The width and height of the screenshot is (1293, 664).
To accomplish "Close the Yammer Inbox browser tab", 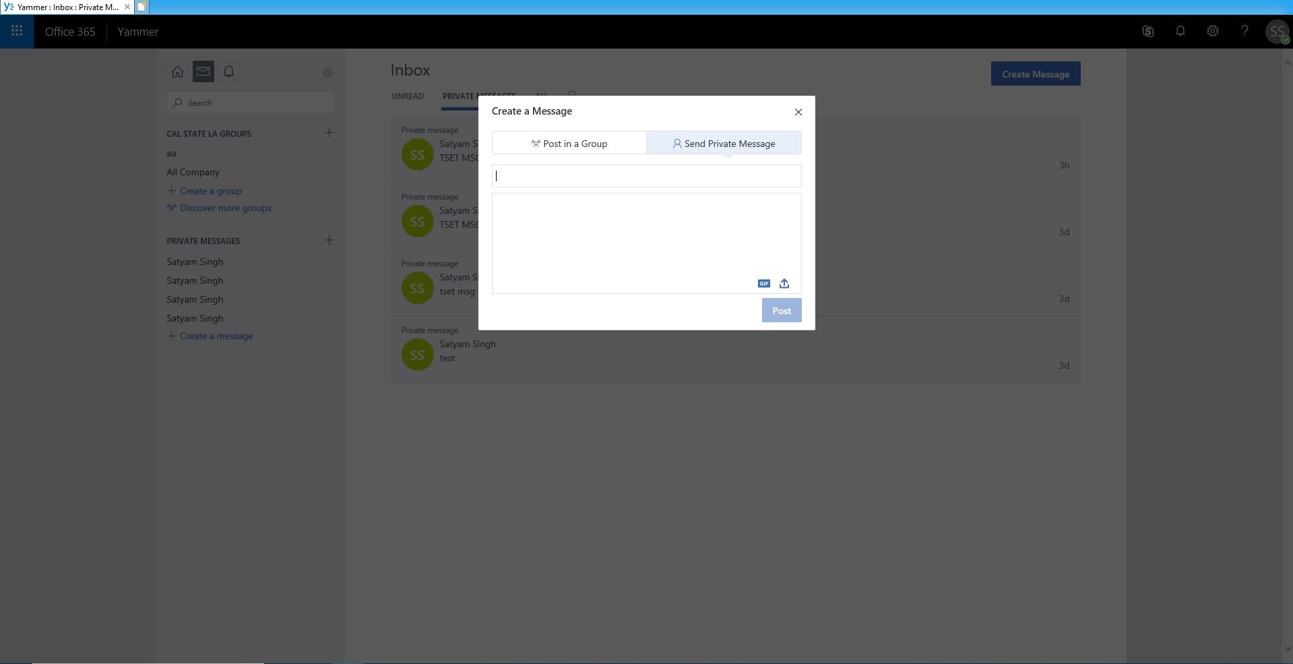I will 127,7.
